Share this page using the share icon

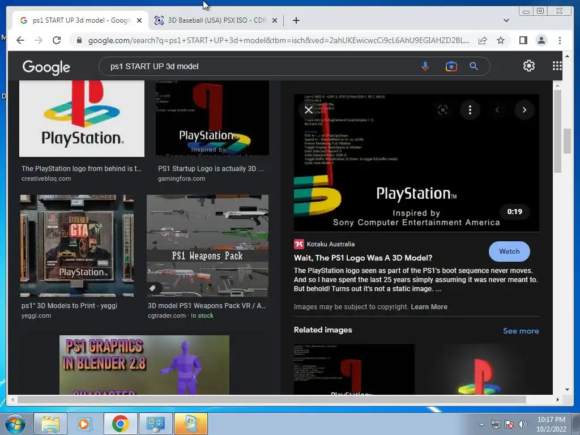click(x=483, y=40)
